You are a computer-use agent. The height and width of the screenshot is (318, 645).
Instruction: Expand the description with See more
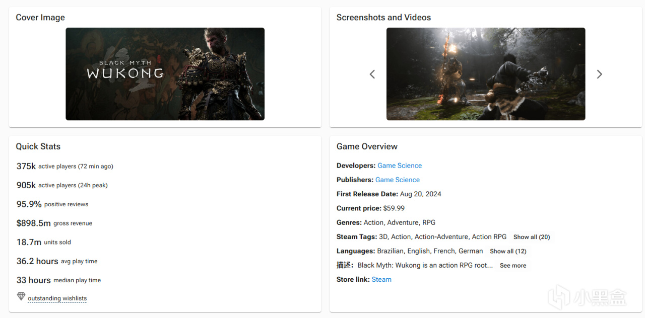tap(513, 266)
